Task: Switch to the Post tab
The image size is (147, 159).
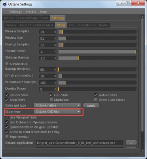Action: point(45,18)
